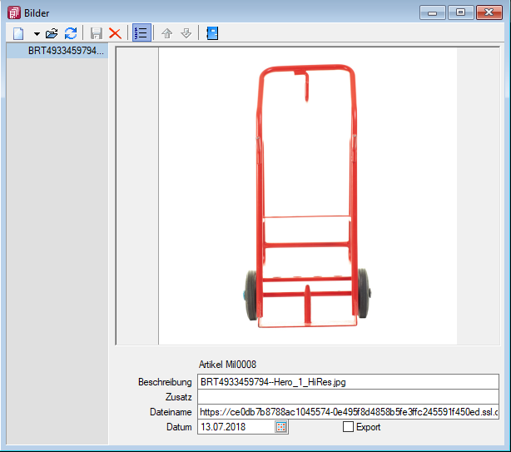The height and width of the screenshot is (452, 511).
Task: Select the BRT4933459794... entry in the list
Action: tap(57, 51)
